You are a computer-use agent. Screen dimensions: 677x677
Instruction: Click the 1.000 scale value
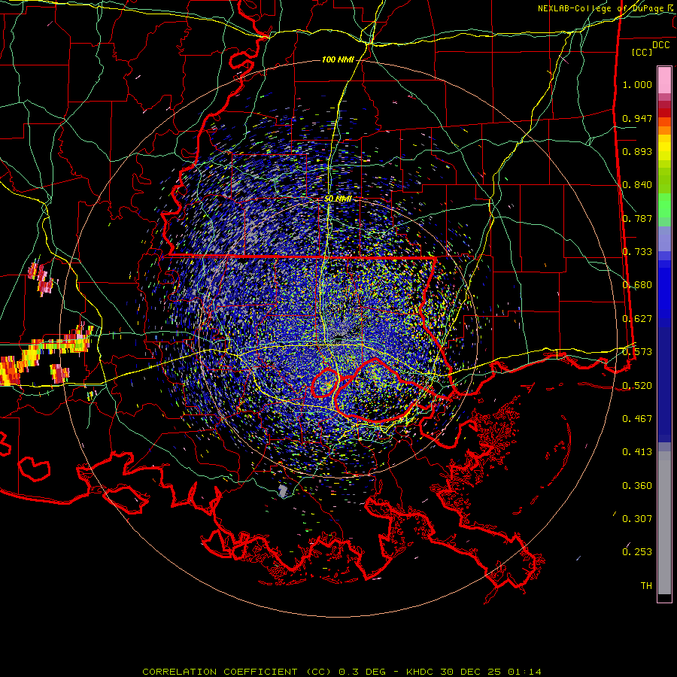(637, 84)
